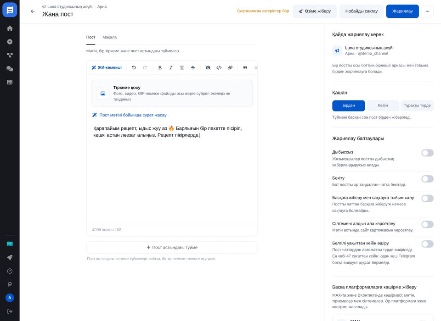Switch to the Мақала tab
This screenshot has height=321, width=441.
pos(109,37)
